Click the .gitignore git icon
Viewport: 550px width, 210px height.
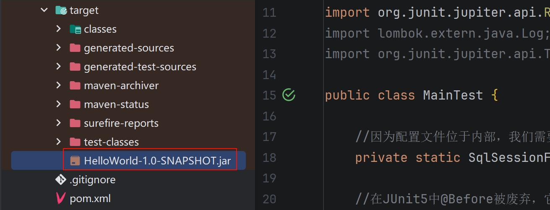pos(61,180)
